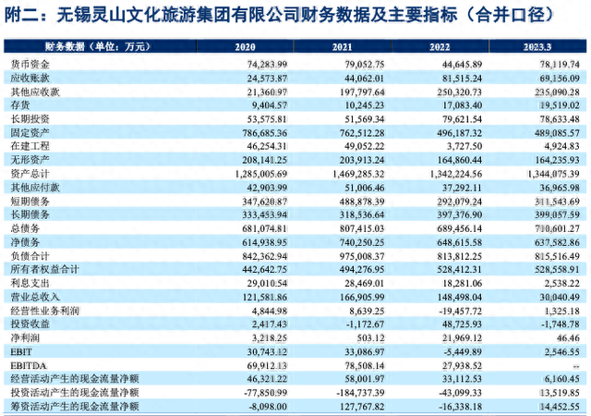Viewport: 591px width, 416px height.
Task: Click the value 1,342,224.56
Action: click(455, 174)
